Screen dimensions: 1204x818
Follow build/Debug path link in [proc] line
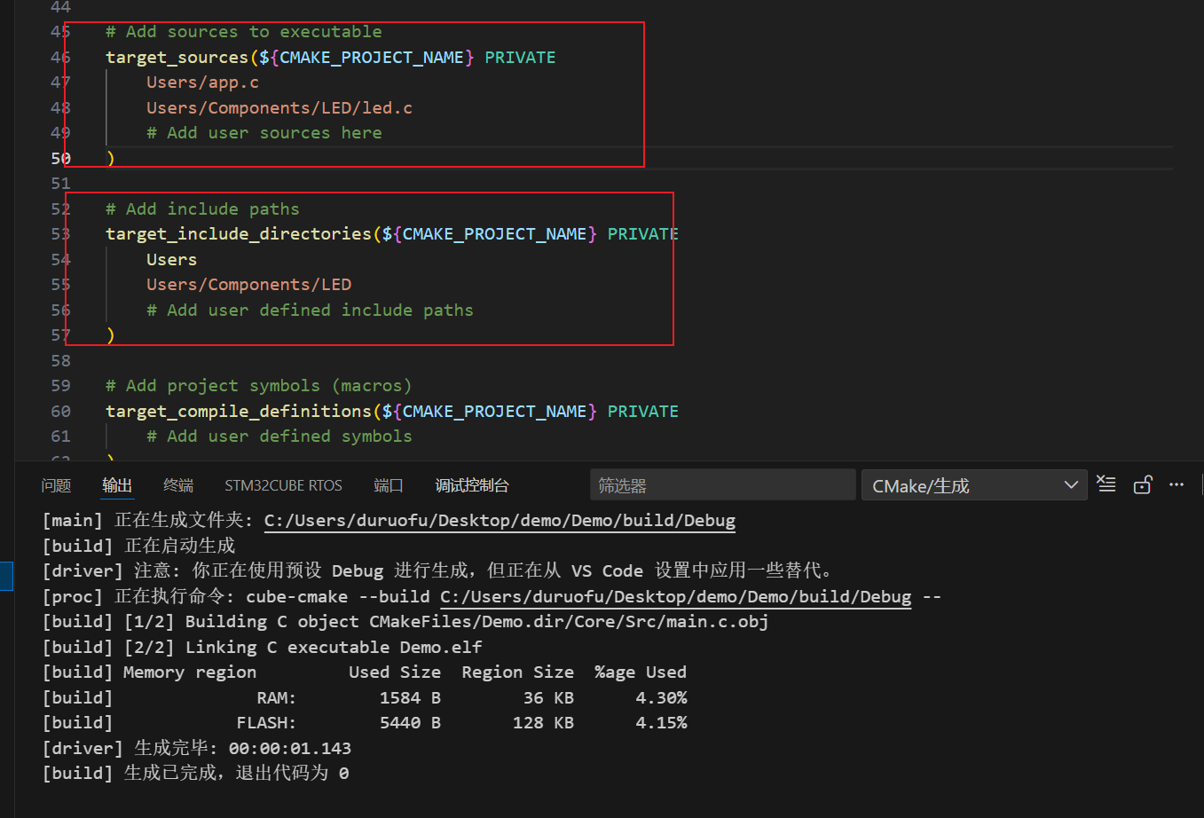click(x=675, y=596)
